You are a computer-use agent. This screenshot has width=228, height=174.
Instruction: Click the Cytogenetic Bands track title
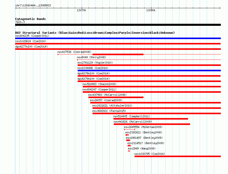30,19
